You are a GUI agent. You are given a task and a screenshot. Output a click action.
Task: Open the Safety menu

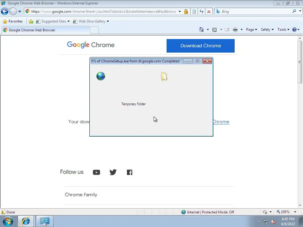267,30
